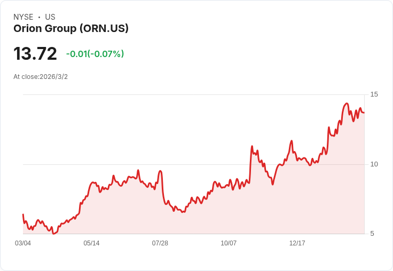Click the first point of the red line
This screenshot has height=271, width=393.
pos(23,214)
